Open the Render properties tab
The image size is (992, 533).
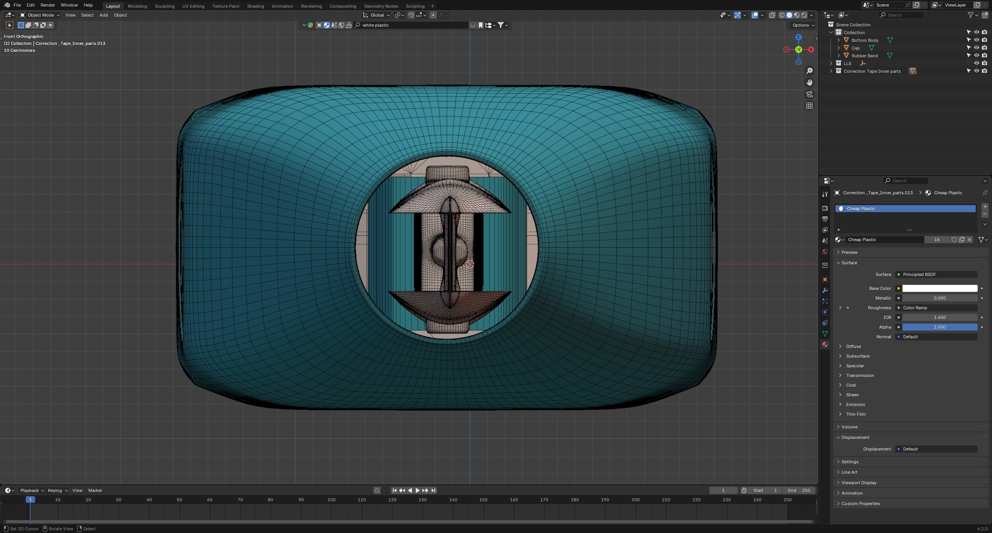pos(825,208)
